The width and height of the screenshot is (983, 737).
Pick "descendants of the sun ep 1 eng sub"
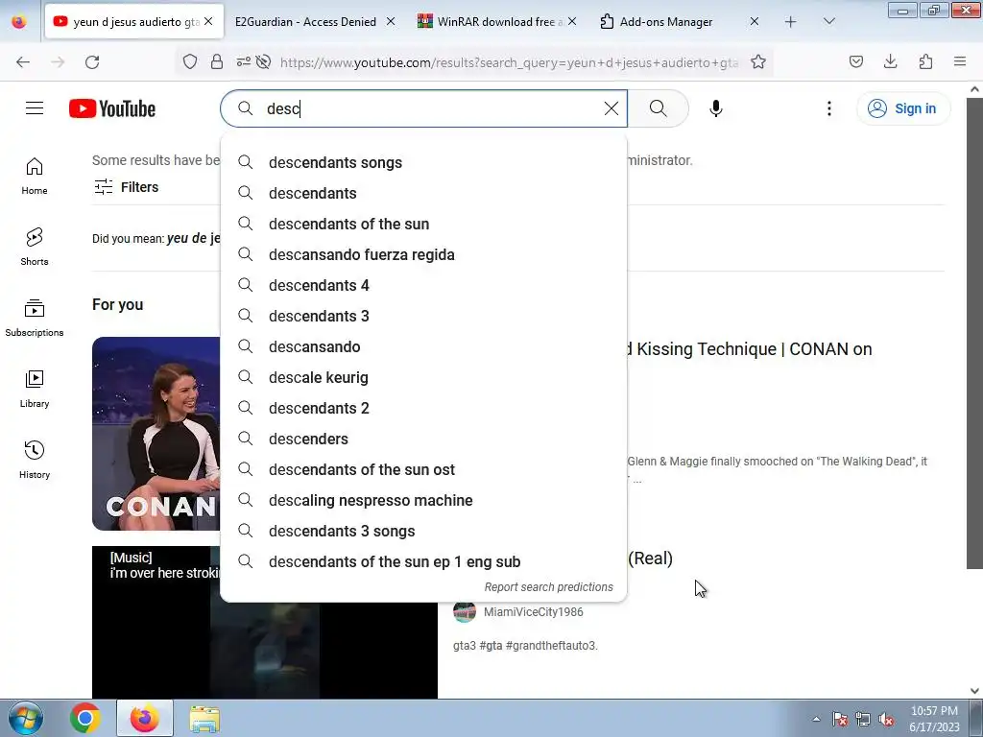[423, 561]
